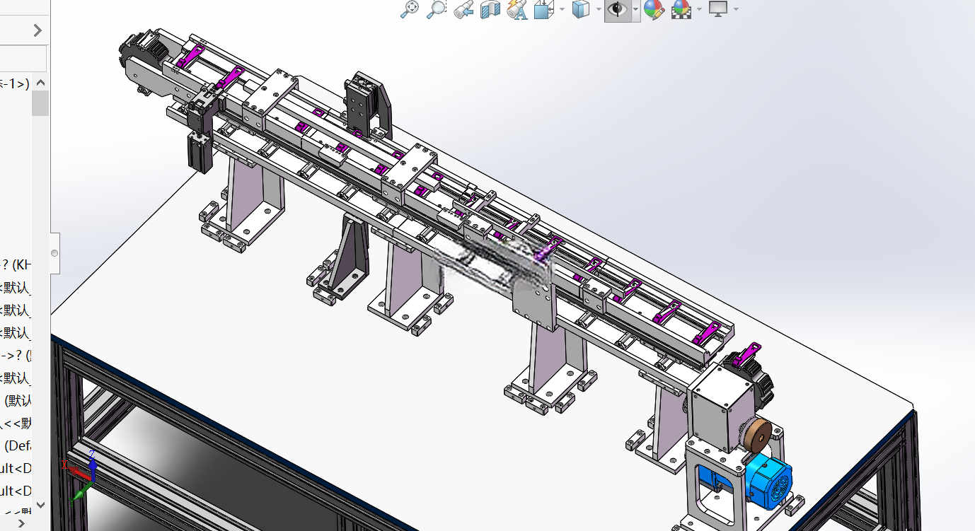Image resolution: width=975 pixels, height=531 pixels.
Task: Click the View Orientation cube icon
Action: [543, 9]
